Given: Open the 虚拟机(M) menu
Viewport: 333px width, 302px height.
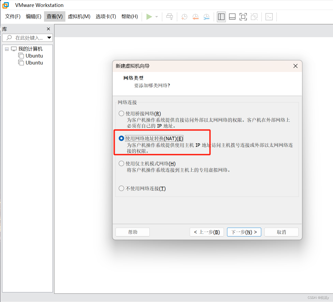Looking at the screenshot, I should click(79, 17).
